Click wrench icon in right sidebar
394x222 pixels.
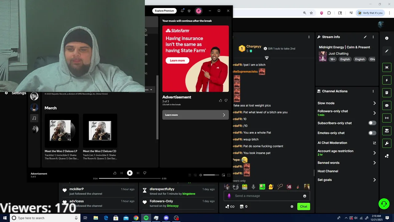[x=387, y=143]
